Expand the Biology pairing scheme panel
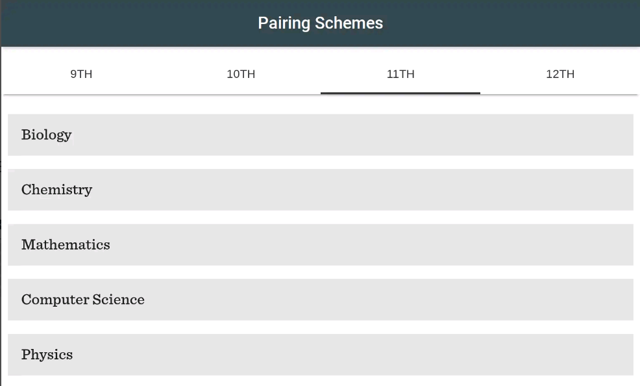The image size is (640, 386). (x=320, y=135)
